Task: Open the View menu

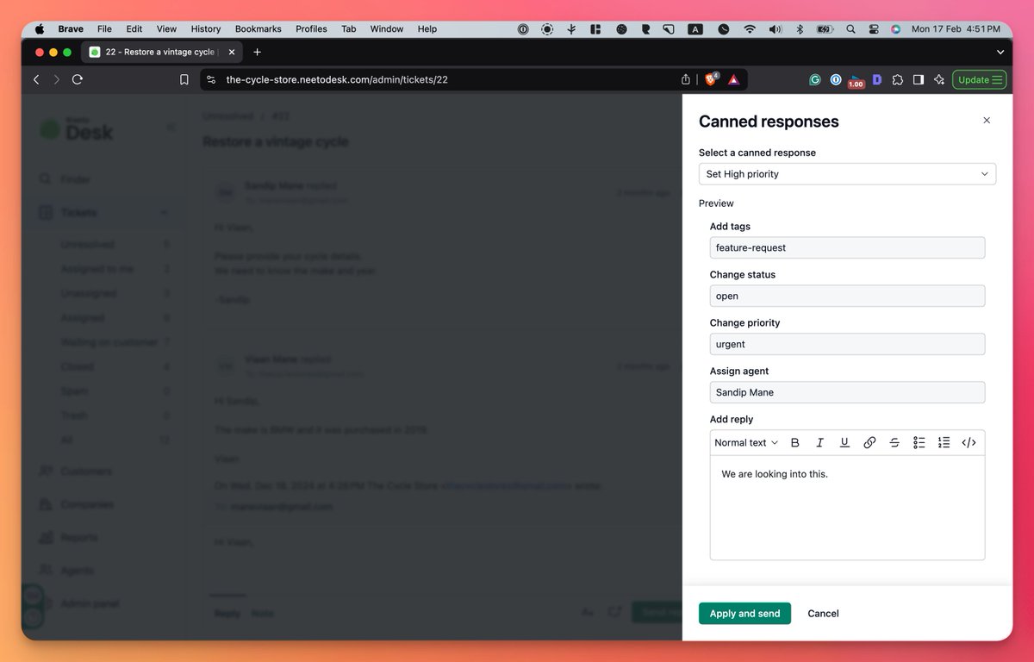Action: 166,28
